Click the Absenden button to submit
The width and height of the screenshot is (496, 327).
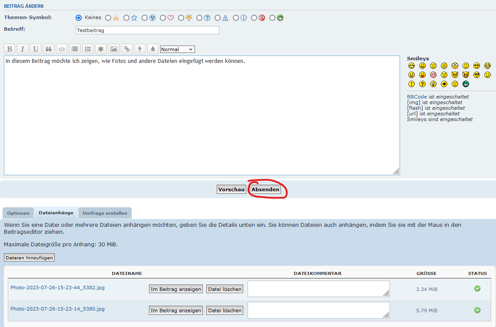click(x=265, y=190)
